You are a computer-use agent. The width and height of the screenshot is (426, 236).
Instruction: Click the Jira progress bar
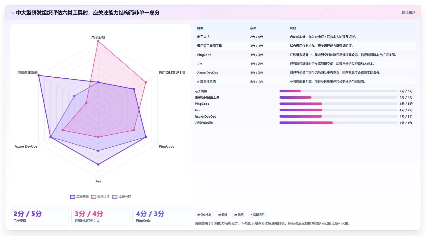(338, 110)
